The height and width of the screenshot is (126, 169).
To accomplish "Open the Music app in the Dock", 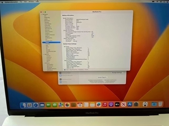I will tap(105, 105).
